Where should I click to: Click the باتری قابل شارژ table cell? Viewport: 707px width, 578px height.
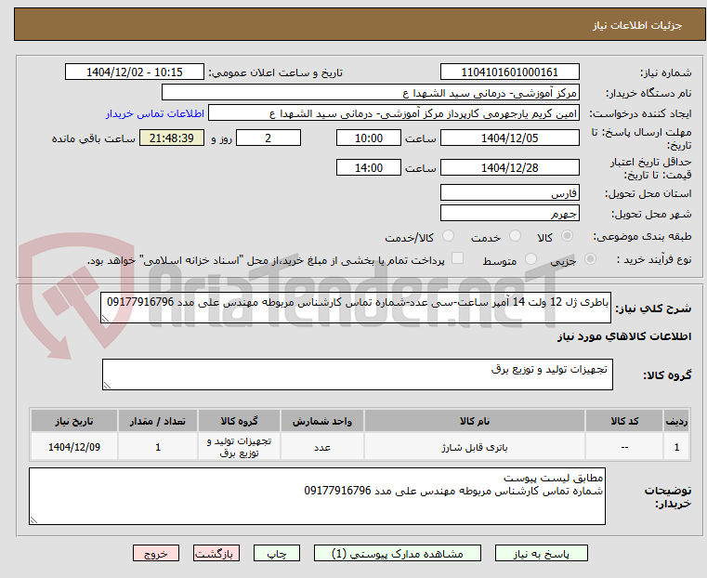[475, 447]
